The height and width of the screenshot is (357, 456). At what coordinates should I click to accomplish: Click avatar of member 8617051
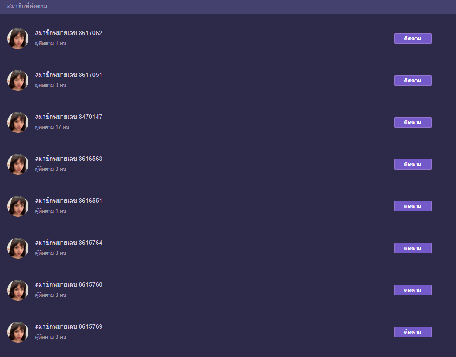coord(18,80)
